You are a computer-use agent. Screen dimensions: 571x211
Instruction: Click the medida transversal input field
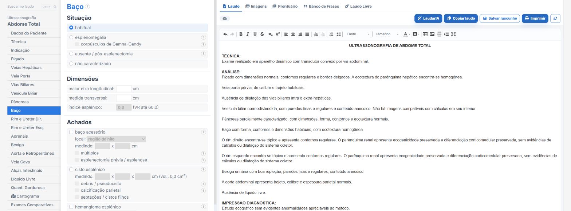pyautogui.click(x=124, y=98)
